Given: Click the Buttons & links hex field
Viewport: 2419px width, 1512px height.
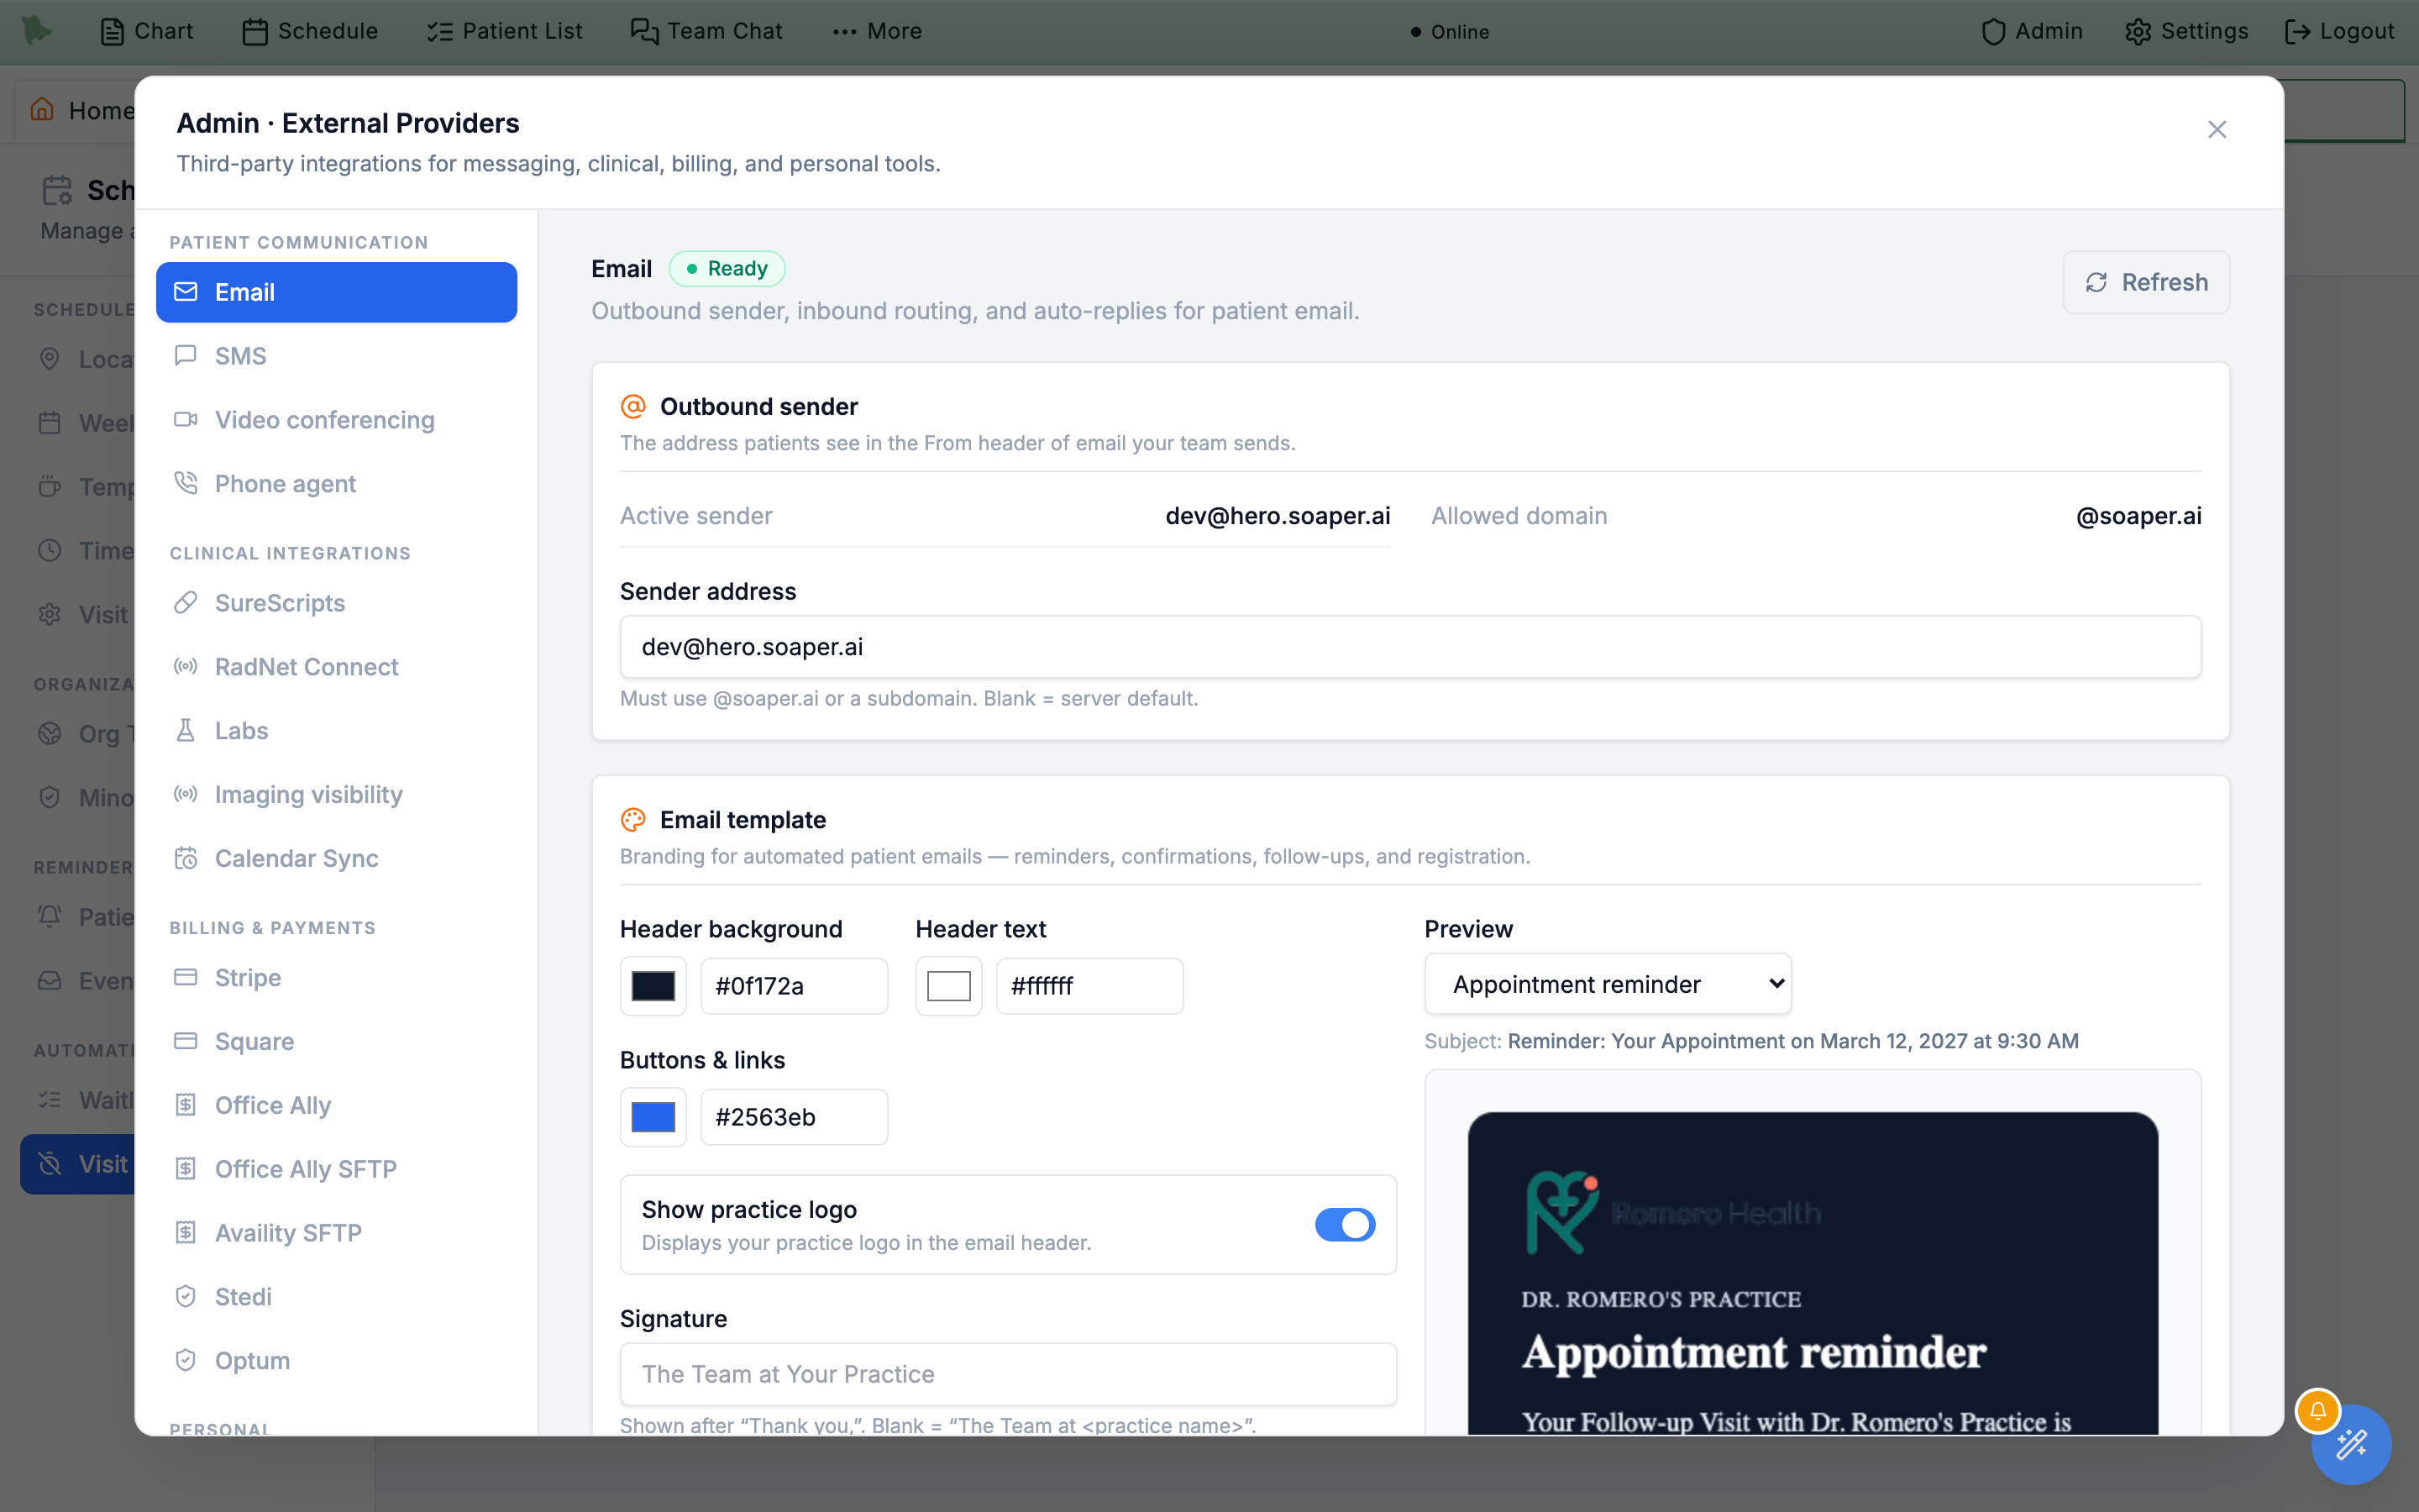Looking at the screenshot, I should (x=794, y=1117).
